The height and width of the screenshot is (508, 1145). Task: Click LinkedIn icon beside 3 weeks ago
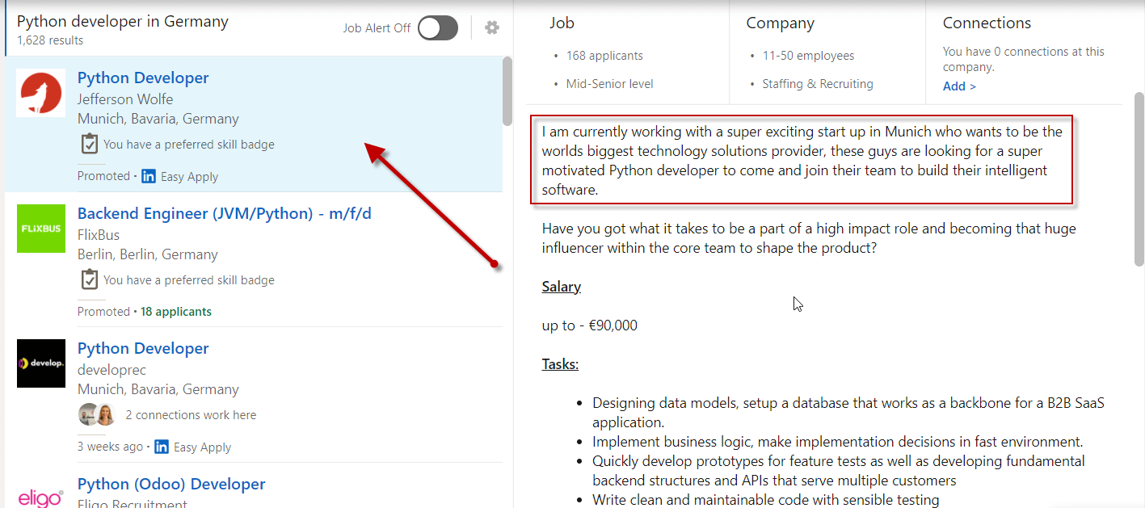(162, 447)
